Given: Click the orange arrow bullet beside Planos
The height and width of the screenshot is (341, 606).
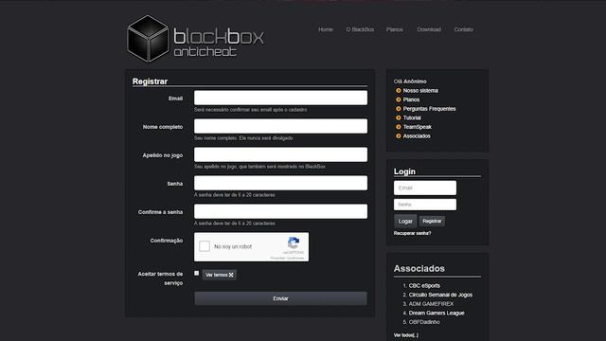Looking at the screenshot, I should (398, 99).
